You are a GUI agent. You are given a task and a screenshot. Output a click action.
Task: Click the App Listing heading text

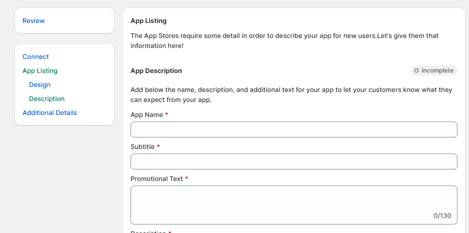pos(148,20)
